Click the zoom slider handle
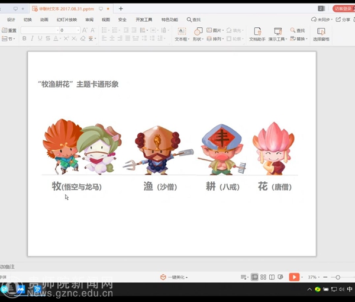Screen dimensions: 355x302 click(x=338, y=277)
